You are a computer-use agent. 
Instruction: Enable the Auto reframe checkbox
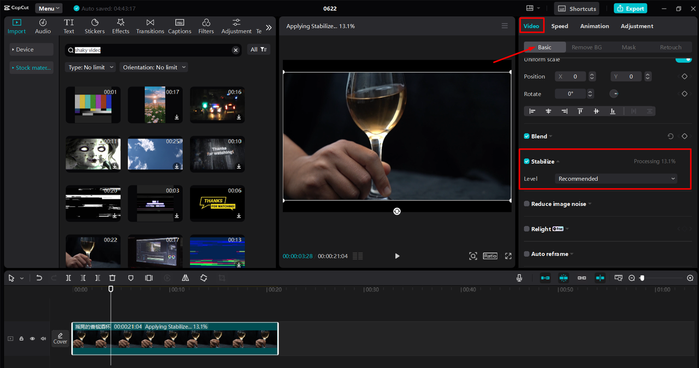527,254
